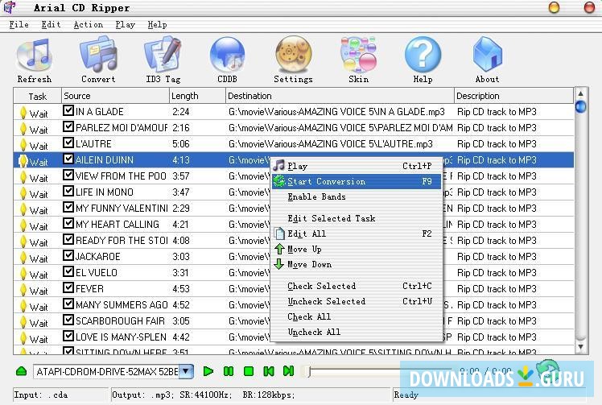Viewport: 602px width, 405px height.
Task: Click the eject CD button
Action: 22,371
